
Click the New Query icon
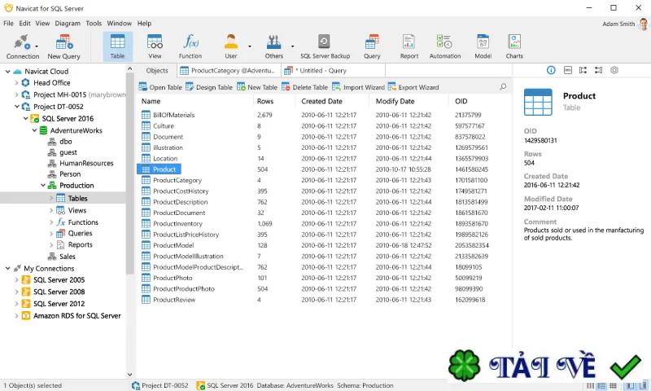tap(63, 46)
